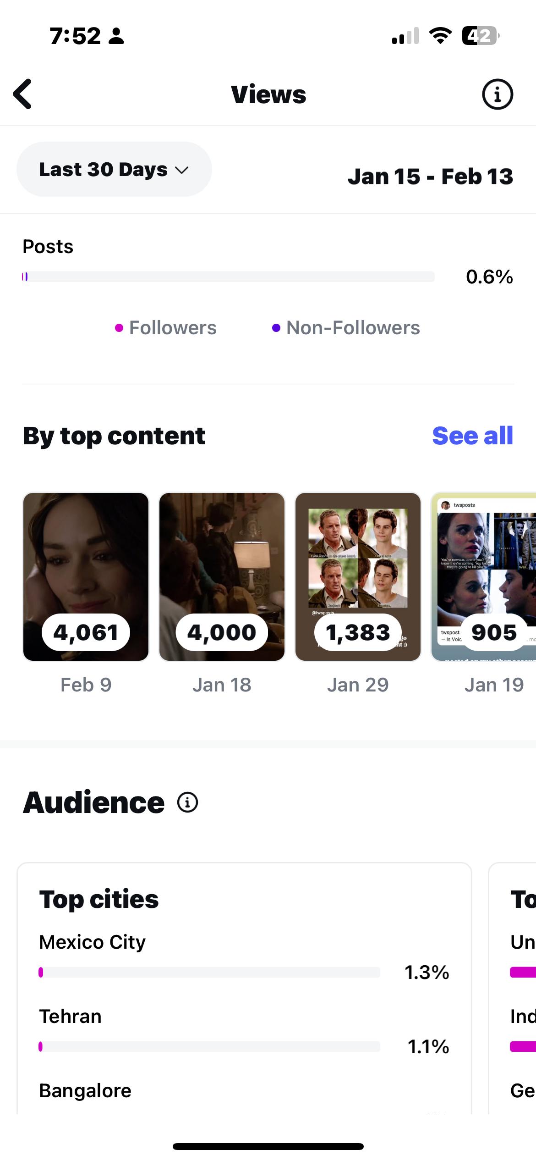Screen dimensions: 536x1161
Task: Tap the Jan 15 - Feb 13 date range
Action: [x=430, y=177]
